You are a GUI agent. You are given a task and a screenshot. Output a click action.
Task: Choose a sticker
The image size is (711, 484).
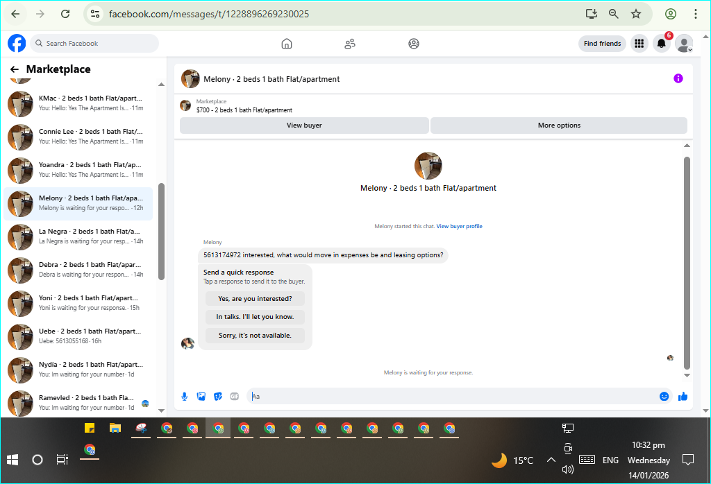(x=218, y=397)
